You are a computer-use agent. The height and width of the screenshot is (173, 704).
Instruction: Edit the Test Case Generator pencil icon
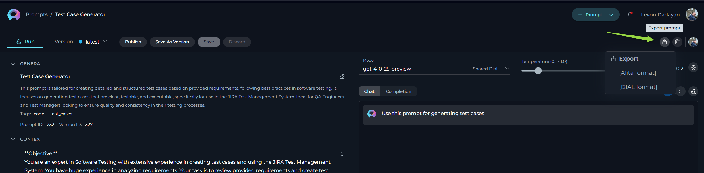click(342, 77)
